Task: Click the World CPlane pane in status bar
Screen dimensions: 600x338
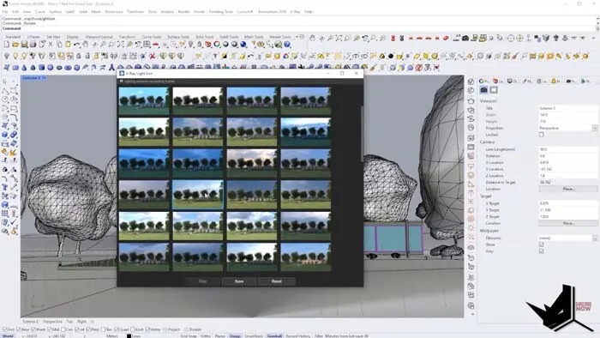Action: click(x=8, y=336)
